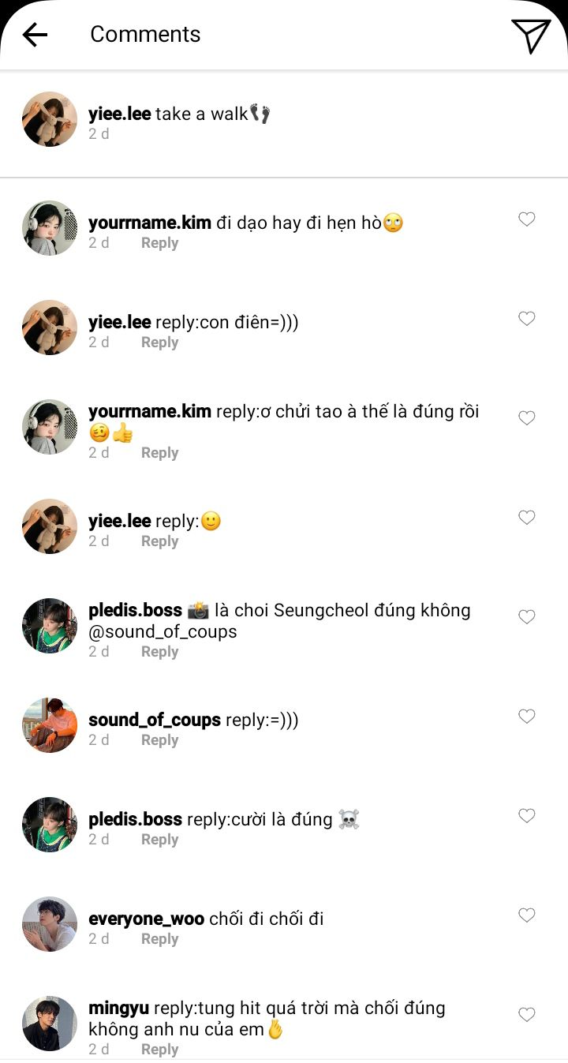The height and width of the screenshot is (1063, 568).
Task: Tap heart on everyone_woo's comment
Action: 526,915
